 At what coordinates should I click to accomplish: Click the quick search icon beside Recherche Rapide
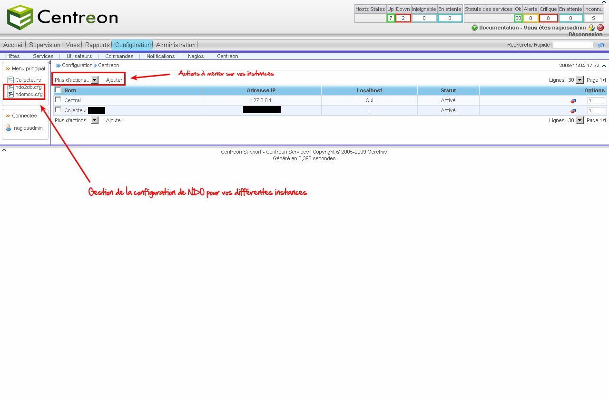601,45
